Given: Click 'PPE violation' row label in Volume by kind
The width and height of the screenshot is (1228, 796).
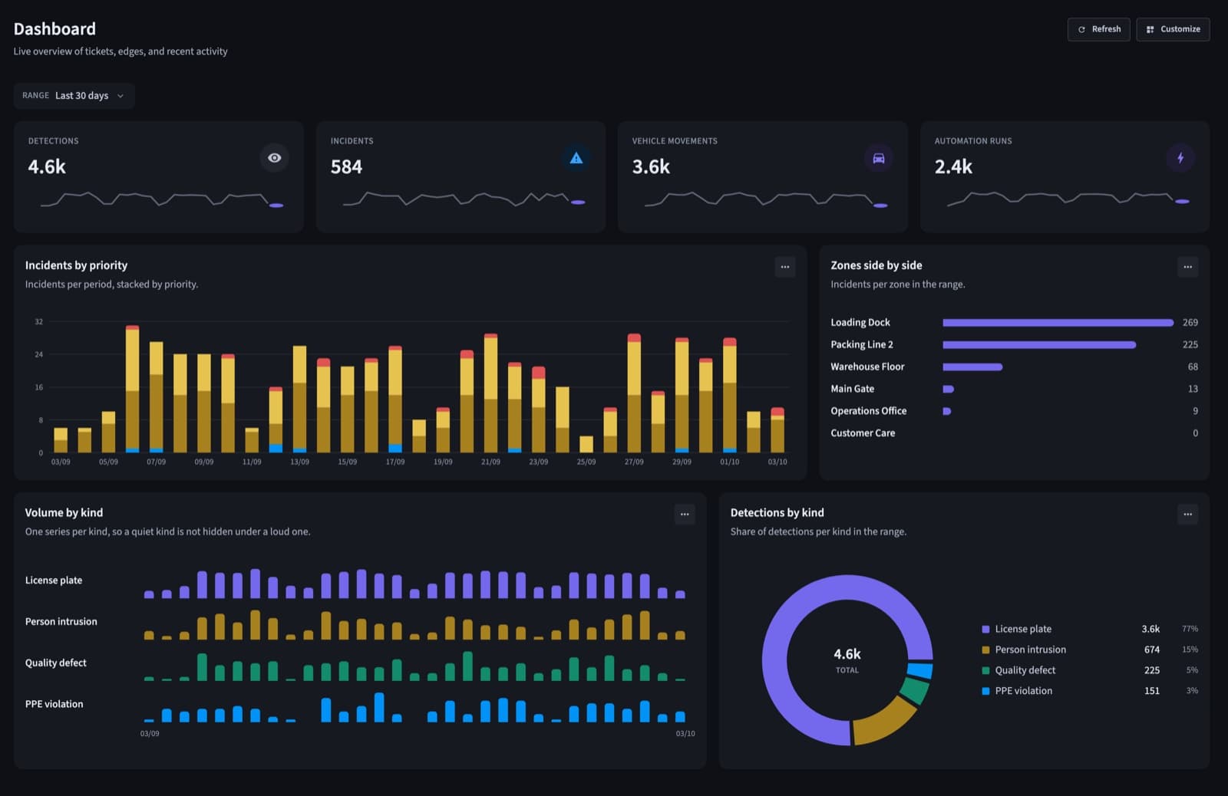Looking at the screenshot, I should [x=54, y=704].
